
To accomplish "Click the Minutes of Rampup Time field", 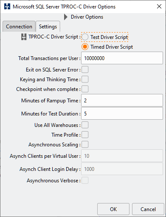I will (x=122, y=100).
